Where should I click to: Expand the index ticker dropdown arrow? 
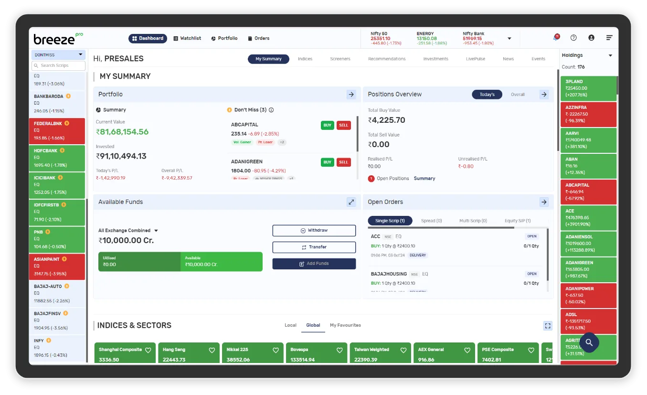509,38
